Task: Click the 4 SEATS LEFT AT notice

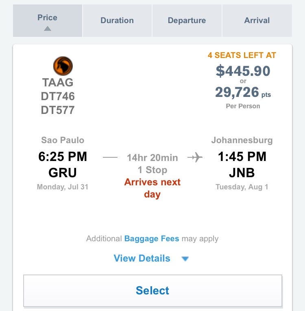Action: [x=242, y=55]
